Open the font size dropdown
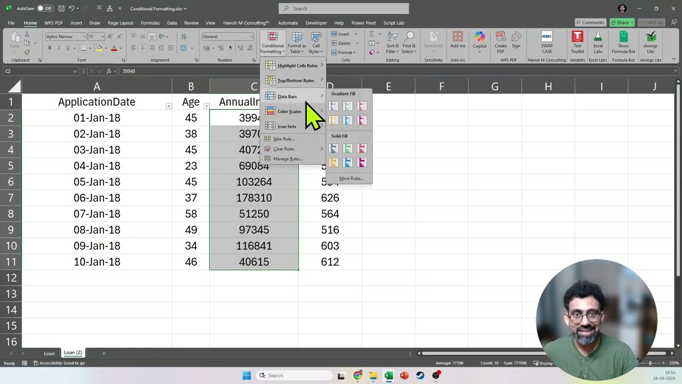 [102, 37]
